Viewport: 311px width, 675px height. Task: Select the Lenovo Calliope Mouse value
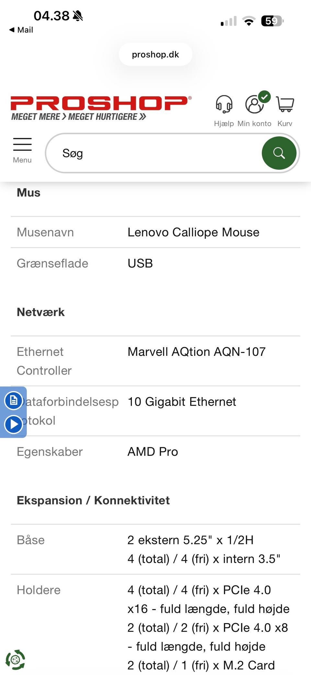click(193, 232)
